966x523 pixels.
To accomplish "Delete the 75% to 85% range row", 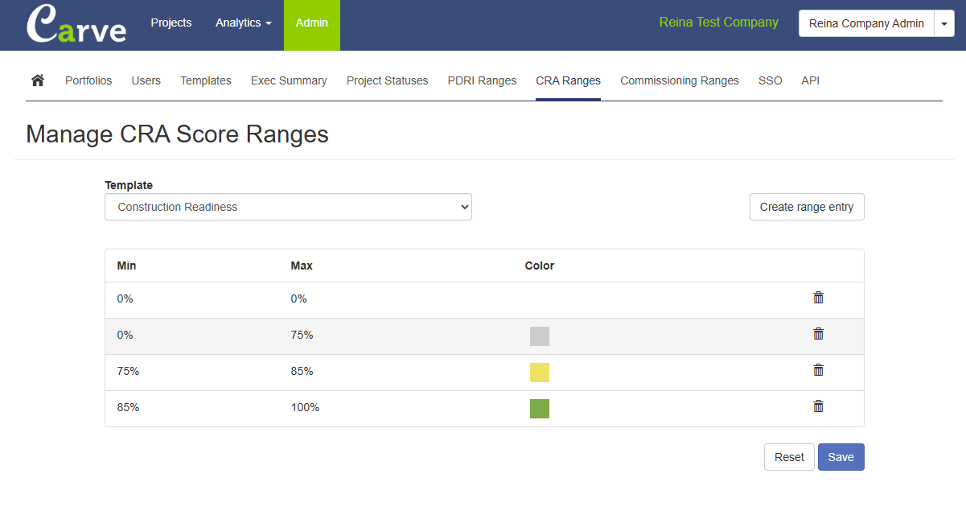I will tap(818, 370).
